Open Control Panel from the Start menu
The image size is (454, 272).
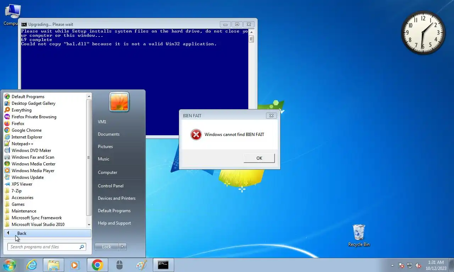pos(111,186)
